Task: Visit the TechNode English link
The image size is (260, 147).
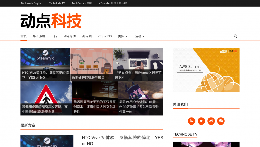Action: (x=32, y=3)
